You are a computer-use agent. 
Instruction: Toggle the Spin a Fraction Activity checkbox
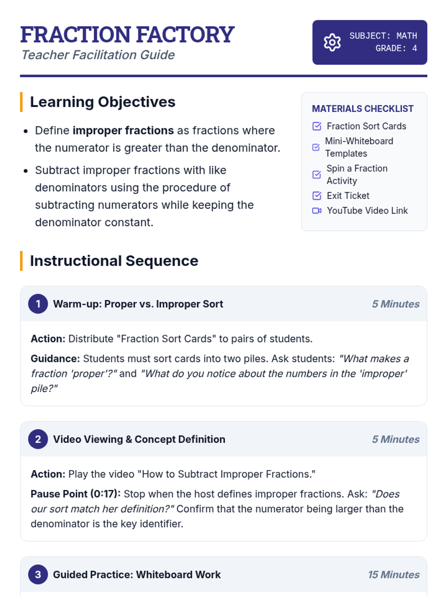(x=317, y=175)
